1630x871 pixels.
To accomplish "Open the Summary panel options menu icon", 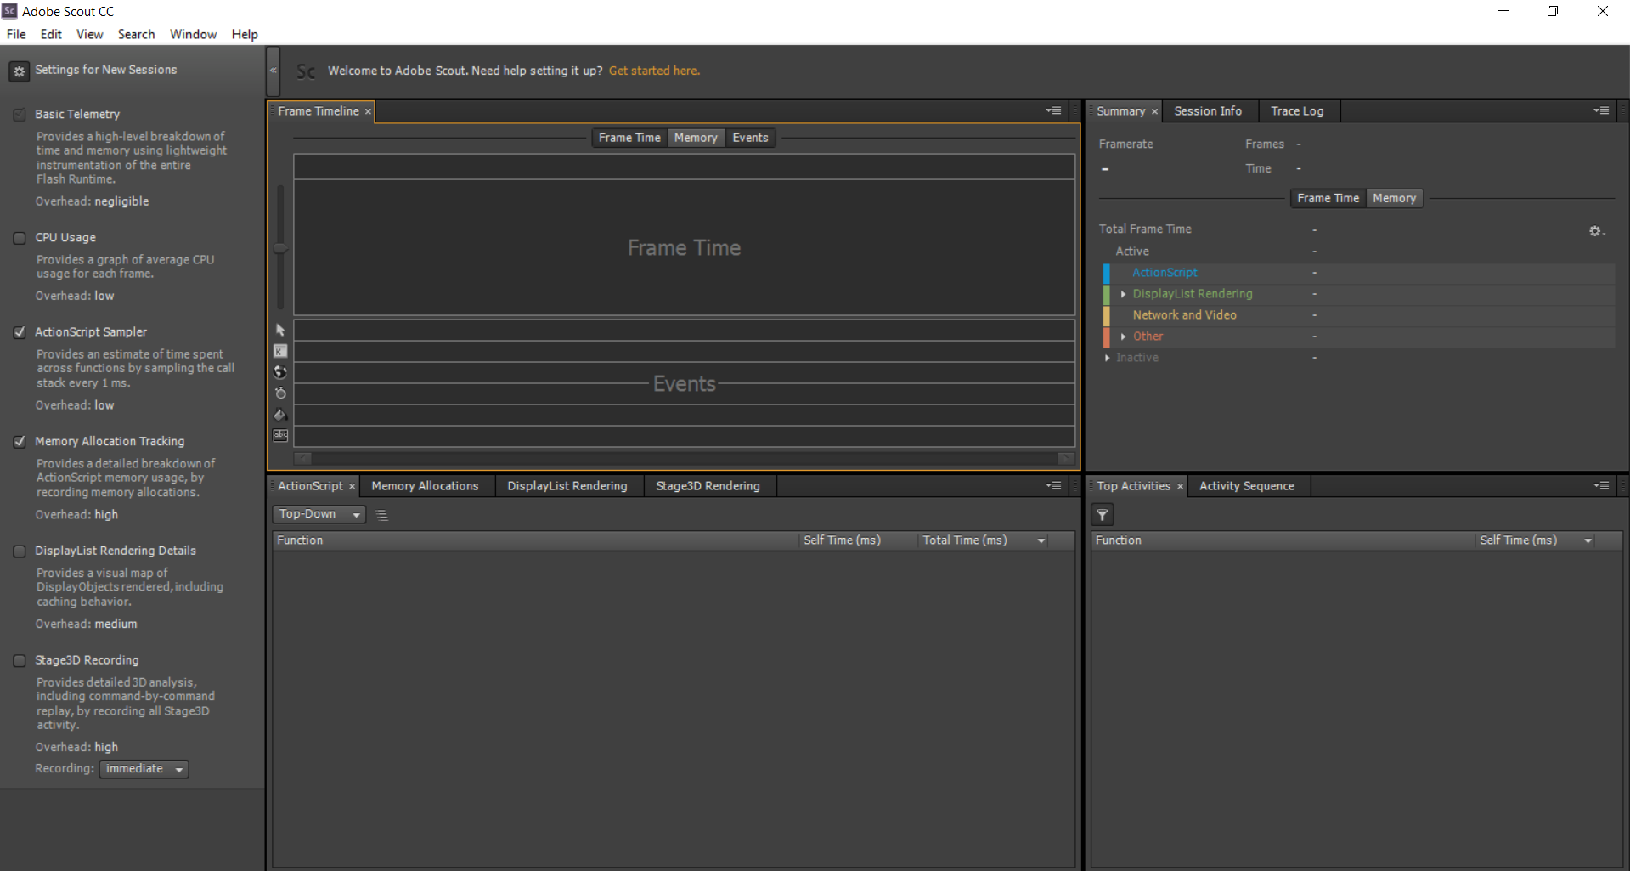I will tap(1601, 110).
